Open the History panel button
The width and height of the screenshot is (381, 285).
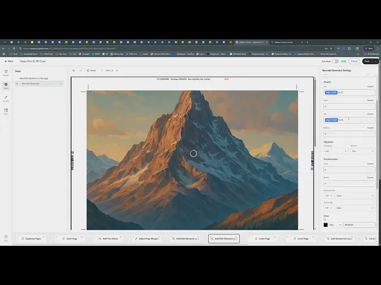pos(91,71)
